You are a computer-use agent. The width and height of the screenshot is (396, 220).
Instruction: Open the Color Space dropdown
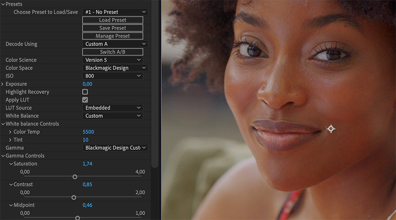(x=115, y=68)
